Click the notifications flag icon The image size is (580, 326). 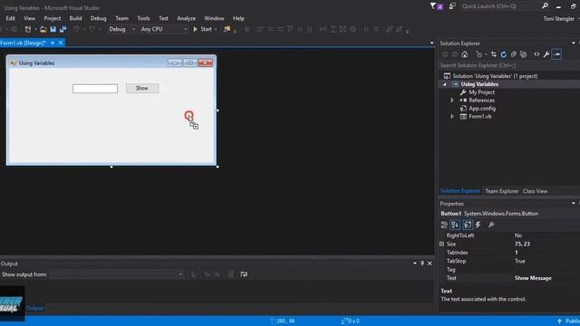click(x=436, y=6)
